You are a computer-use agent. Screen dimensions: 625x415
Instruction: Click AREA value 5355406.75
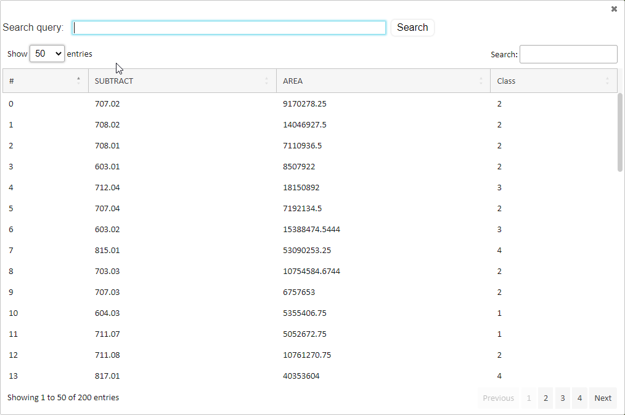[304, 313]
